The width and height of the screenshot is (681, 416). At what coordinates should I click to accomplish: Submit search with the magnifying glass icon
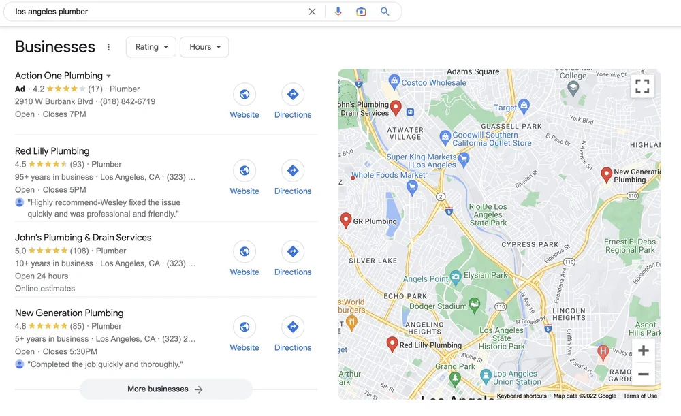coord(385,12)
